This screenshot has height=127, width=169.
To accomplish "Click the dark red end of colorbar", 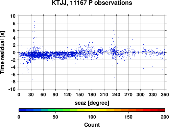I will [161, 110].
